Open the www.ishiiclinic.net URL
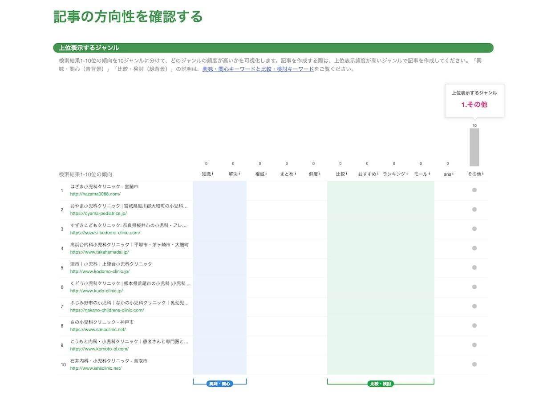 tap(96, 368)
